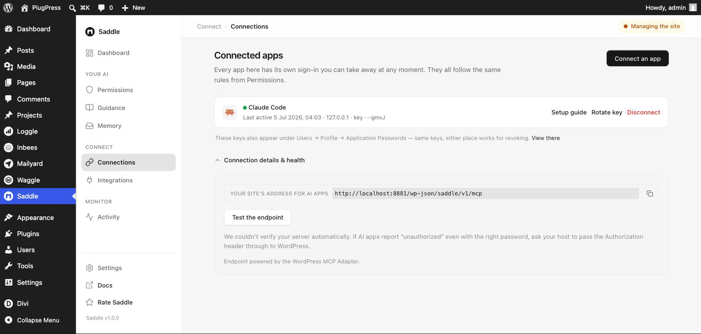Image resolution: width=701 pixels, height=334 pixels.
Task: Open Memory inbox item
Action: 128,126
